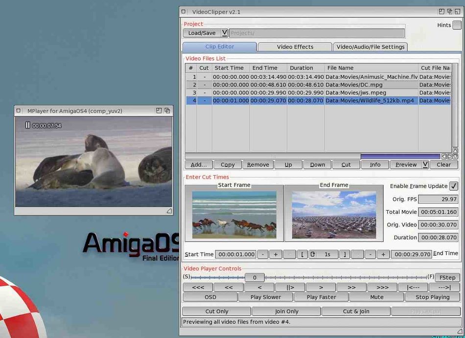This screenshot has height=338, width=465.
Task: Set end mark with right bracket button
Action: [345, 254]
